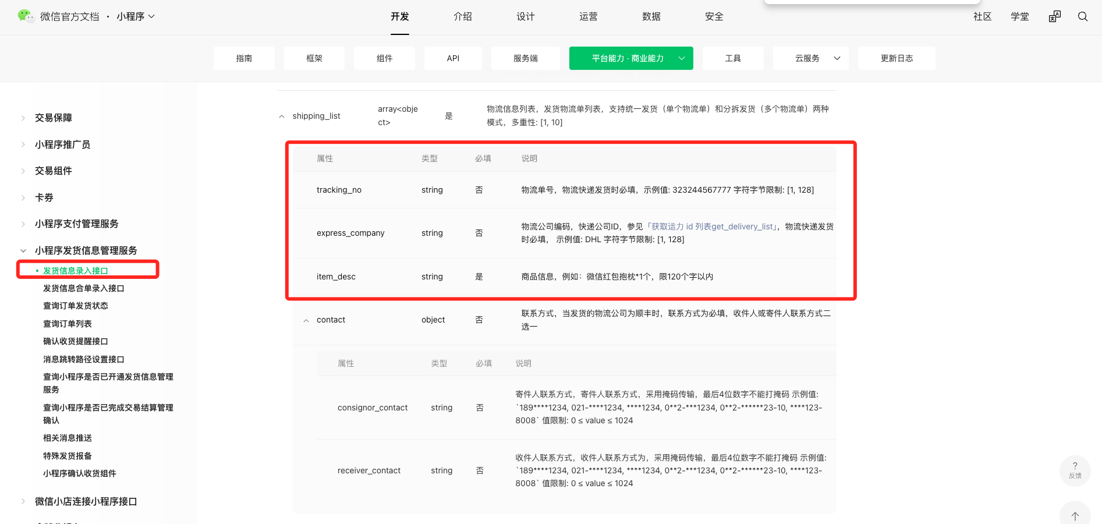
Task: Click the express_company attribute cell
Action: click(350, 233)
